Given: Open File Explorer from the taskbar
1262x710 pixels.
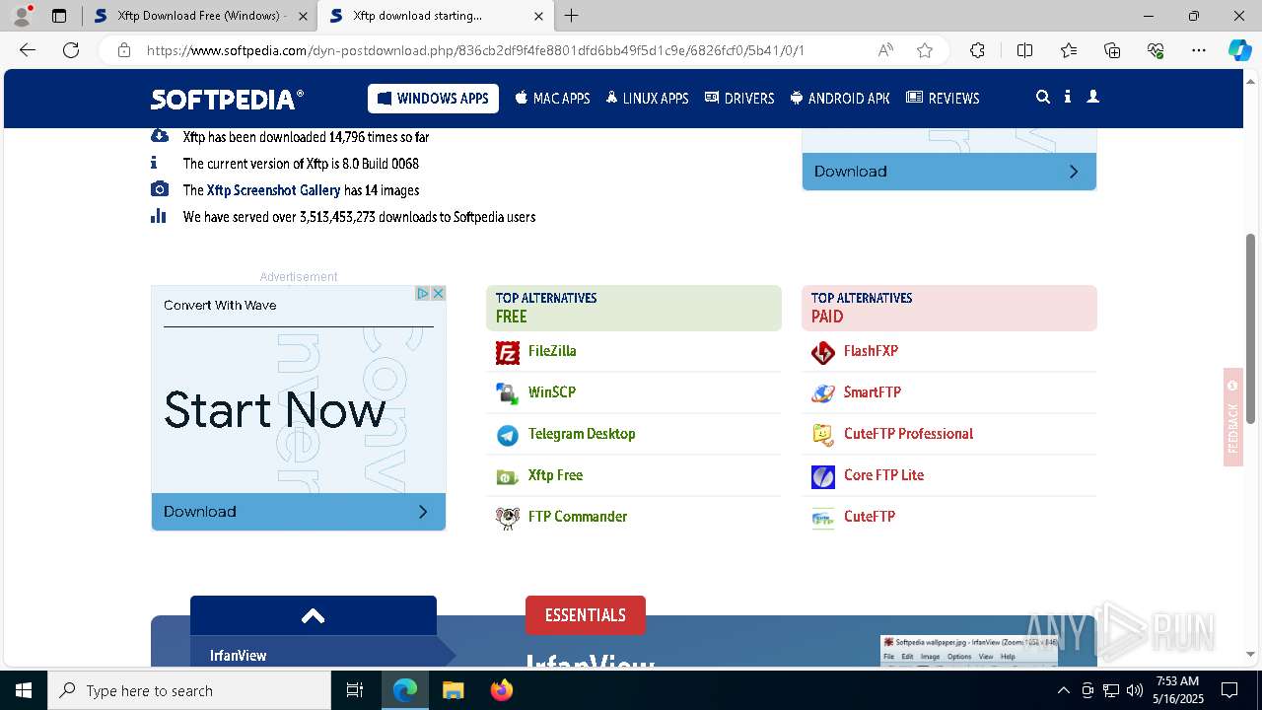Looking at the screenshot, I should (453, 690).
